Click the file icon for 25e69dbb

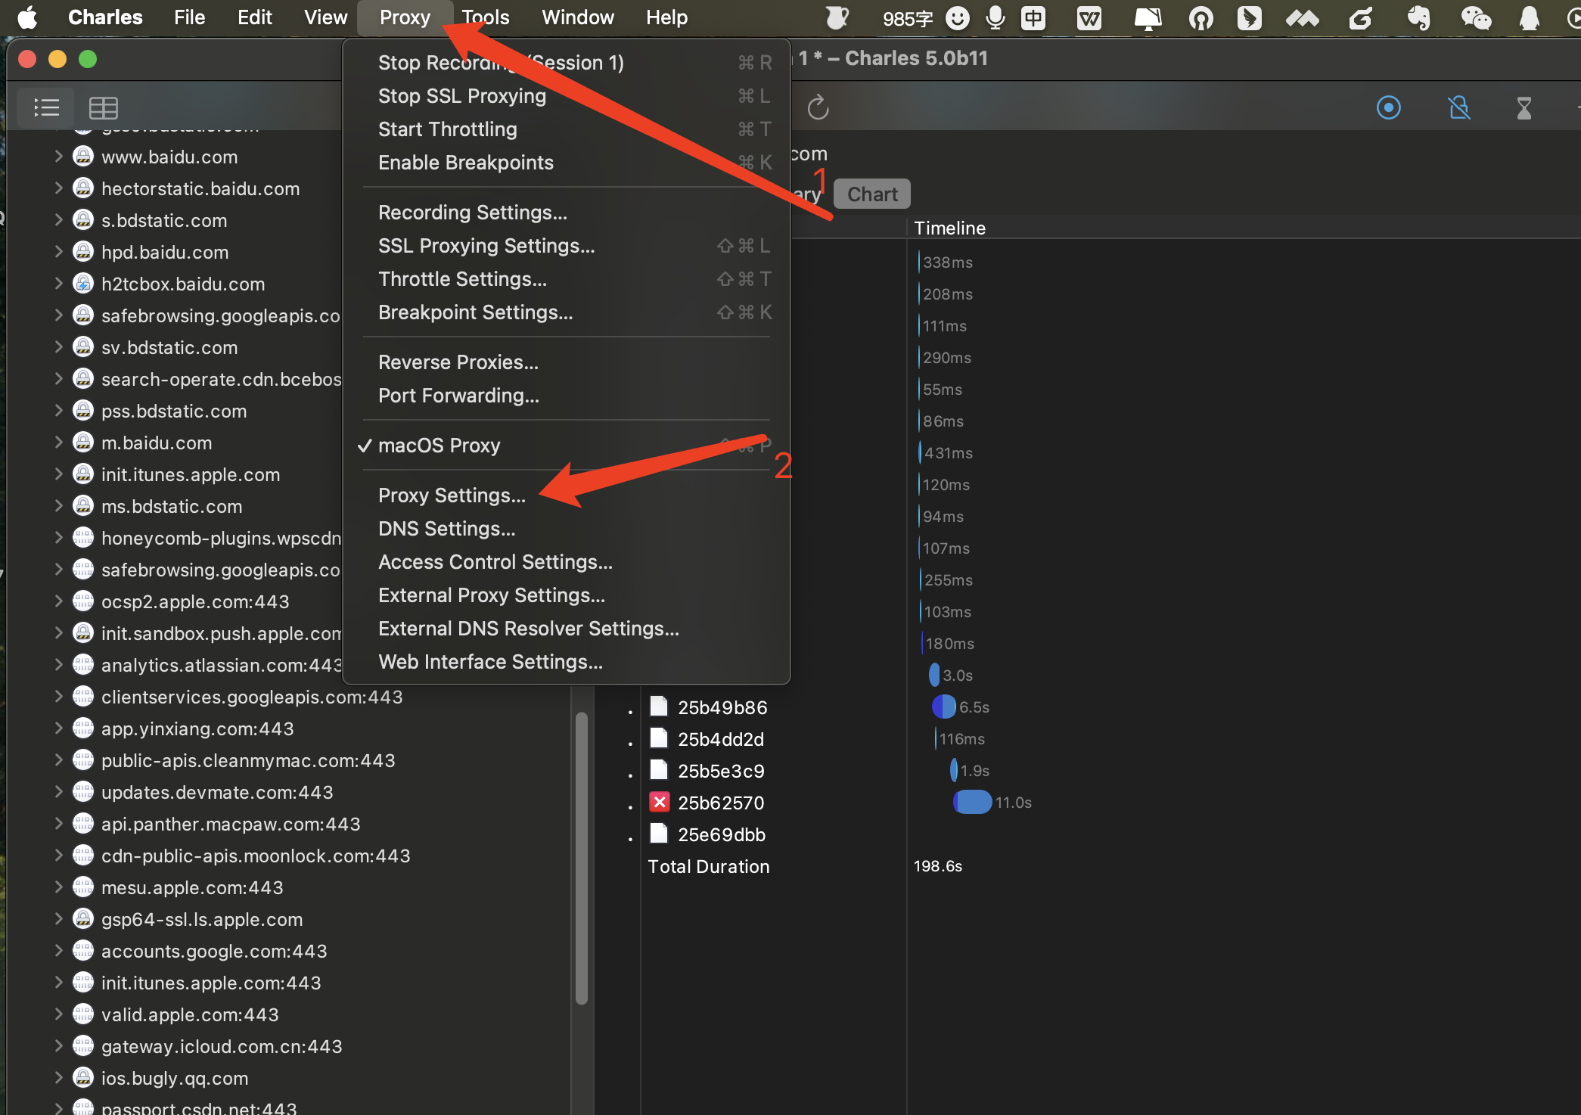659,834
